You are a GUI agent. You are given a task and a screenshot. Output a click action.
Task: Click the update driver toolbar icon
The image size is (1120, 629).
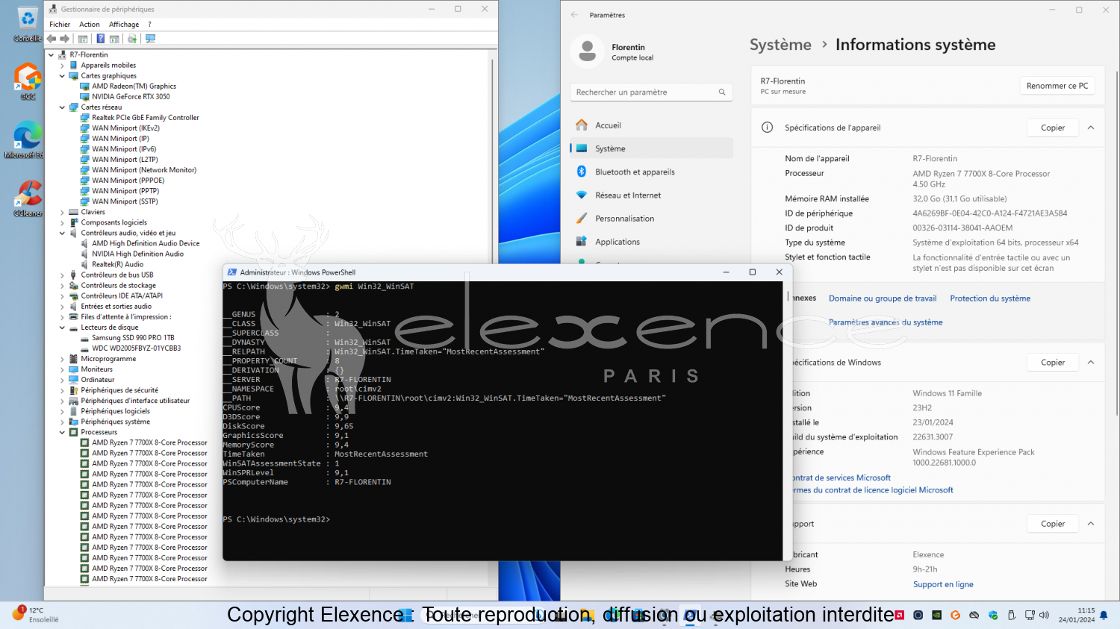tap(132, 39)
